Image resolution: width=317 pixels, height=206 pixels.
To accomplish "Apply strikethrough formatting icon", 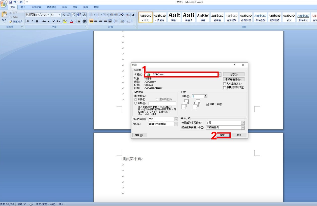I will point(44,21).
